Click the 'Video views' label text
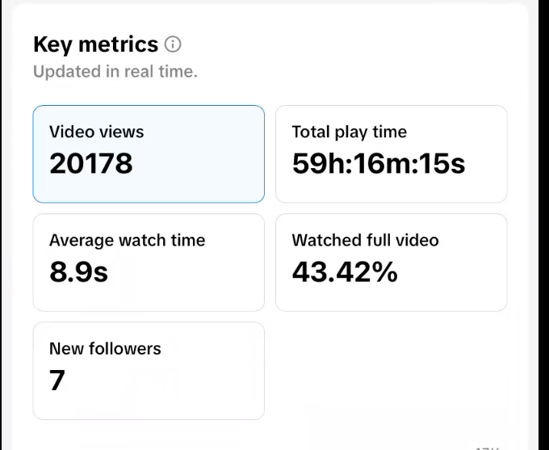The width and height of the screenshot is (549, 450). (96, 132)
